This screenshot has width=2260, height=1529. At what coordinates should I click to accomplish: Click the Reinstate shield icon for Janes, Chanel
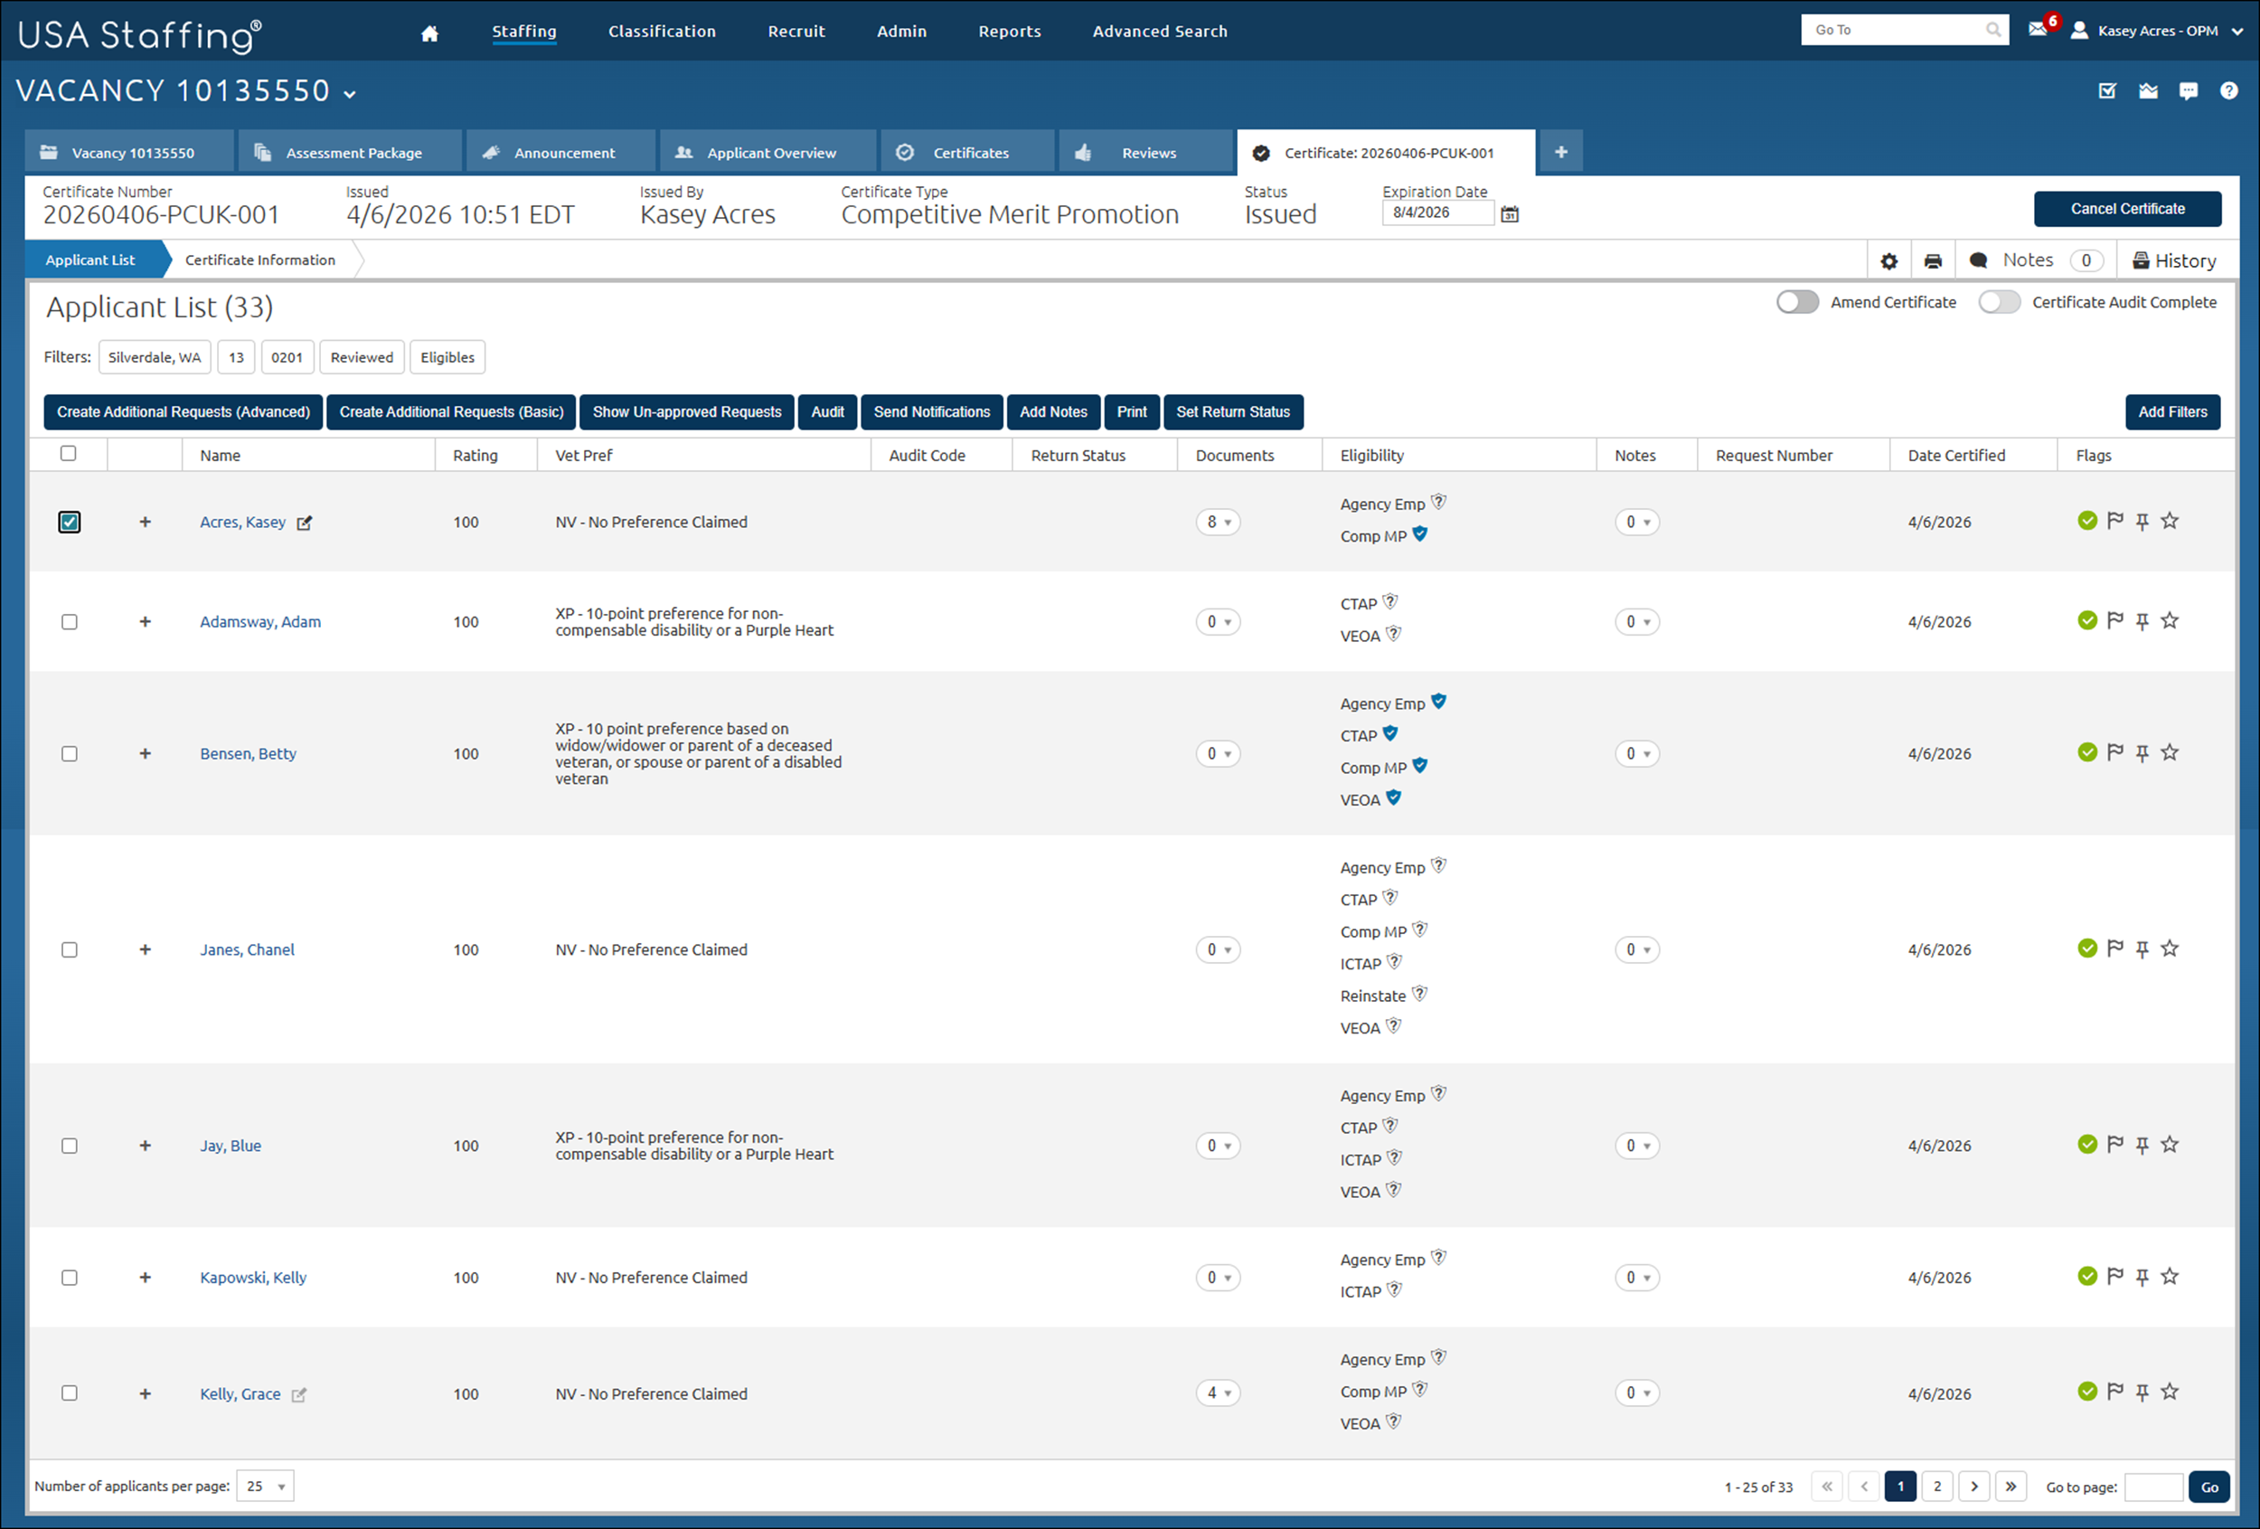pos(1420,994)
